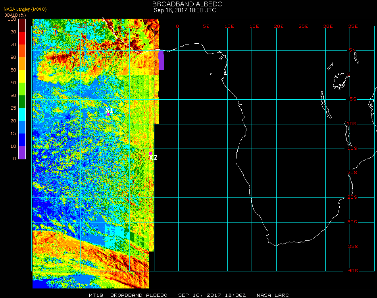Click the '30E' longitude label
The width and height of the screenshot is (377, 298).
pyautogui.click(x=328, y=26)
